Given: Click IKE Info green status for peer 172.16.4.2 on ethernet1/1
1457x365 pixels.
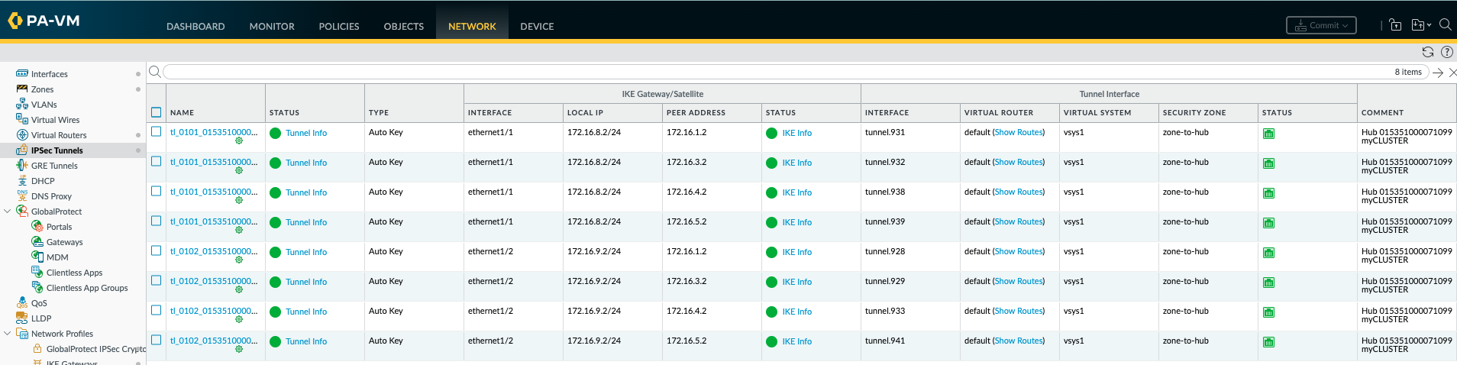Looking at the screenshot, I should pyautogui.click(x=796, y=192).
